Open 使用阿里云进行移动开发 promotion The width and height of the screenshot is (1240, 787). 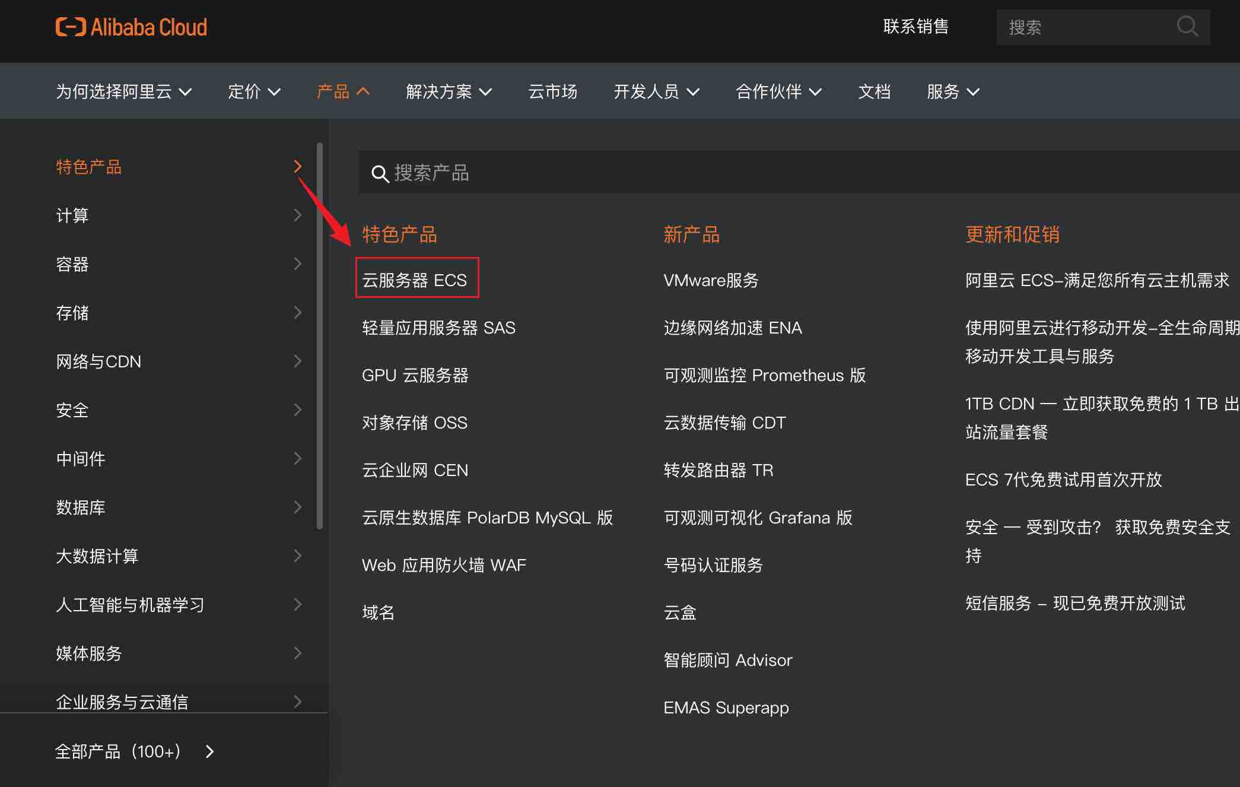click(x=1102, y=342)
